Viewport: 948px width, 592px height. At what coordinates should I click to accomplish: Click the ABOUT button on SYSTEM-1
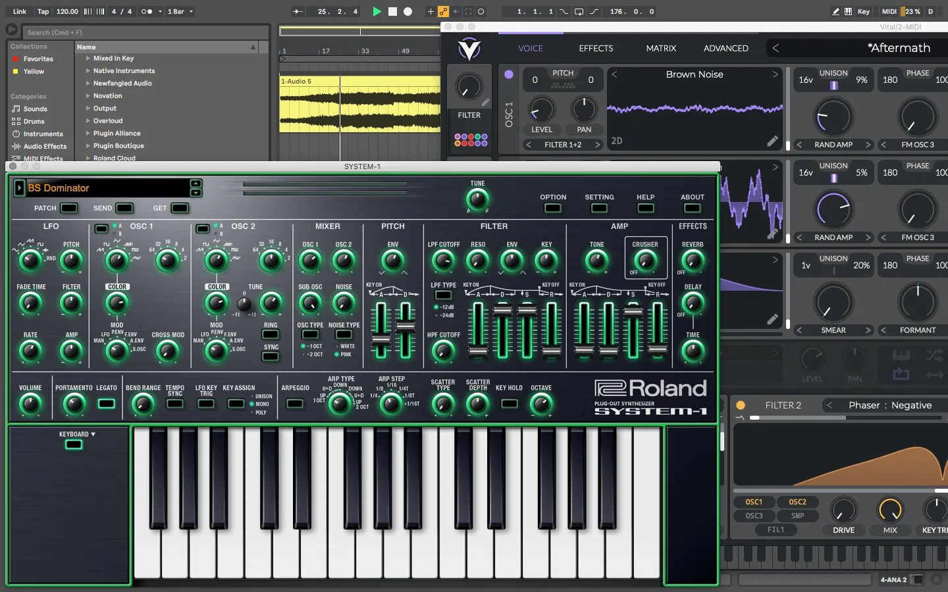(692, 208)
